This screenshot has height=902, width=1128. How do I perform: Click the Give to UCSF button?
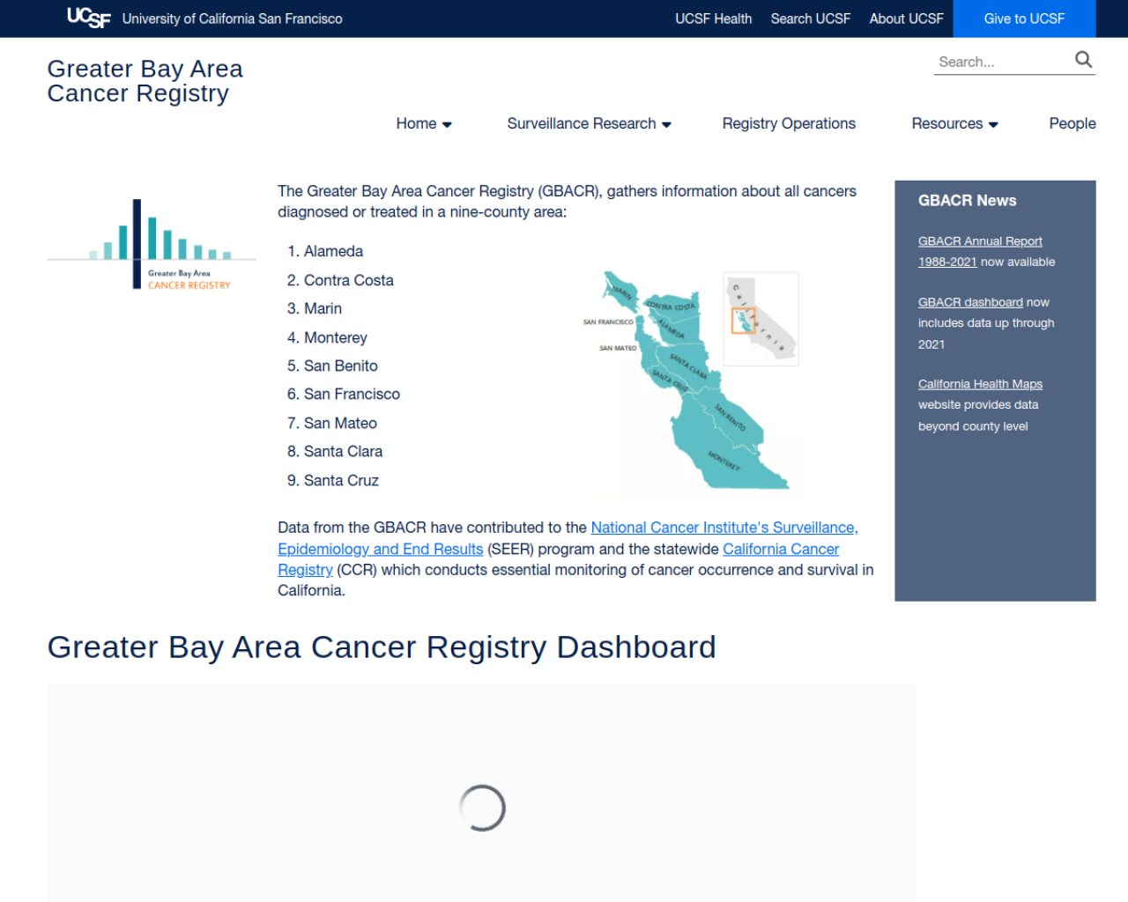click(x=1024, y=18)
